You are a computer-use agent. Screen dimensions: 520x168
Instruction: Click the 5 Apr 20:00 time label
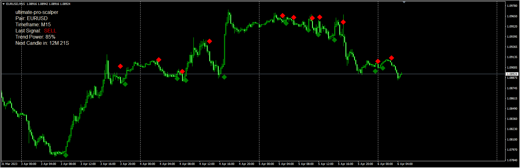coord(366,164)
